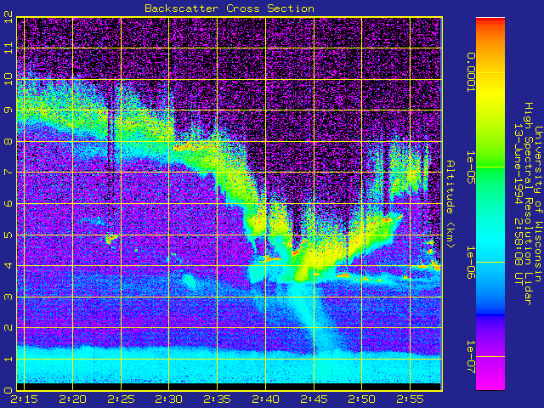Click "University of Wisconsin" caption text
Image resolution: width=544 pixels, height=408 pixels.
538,204
